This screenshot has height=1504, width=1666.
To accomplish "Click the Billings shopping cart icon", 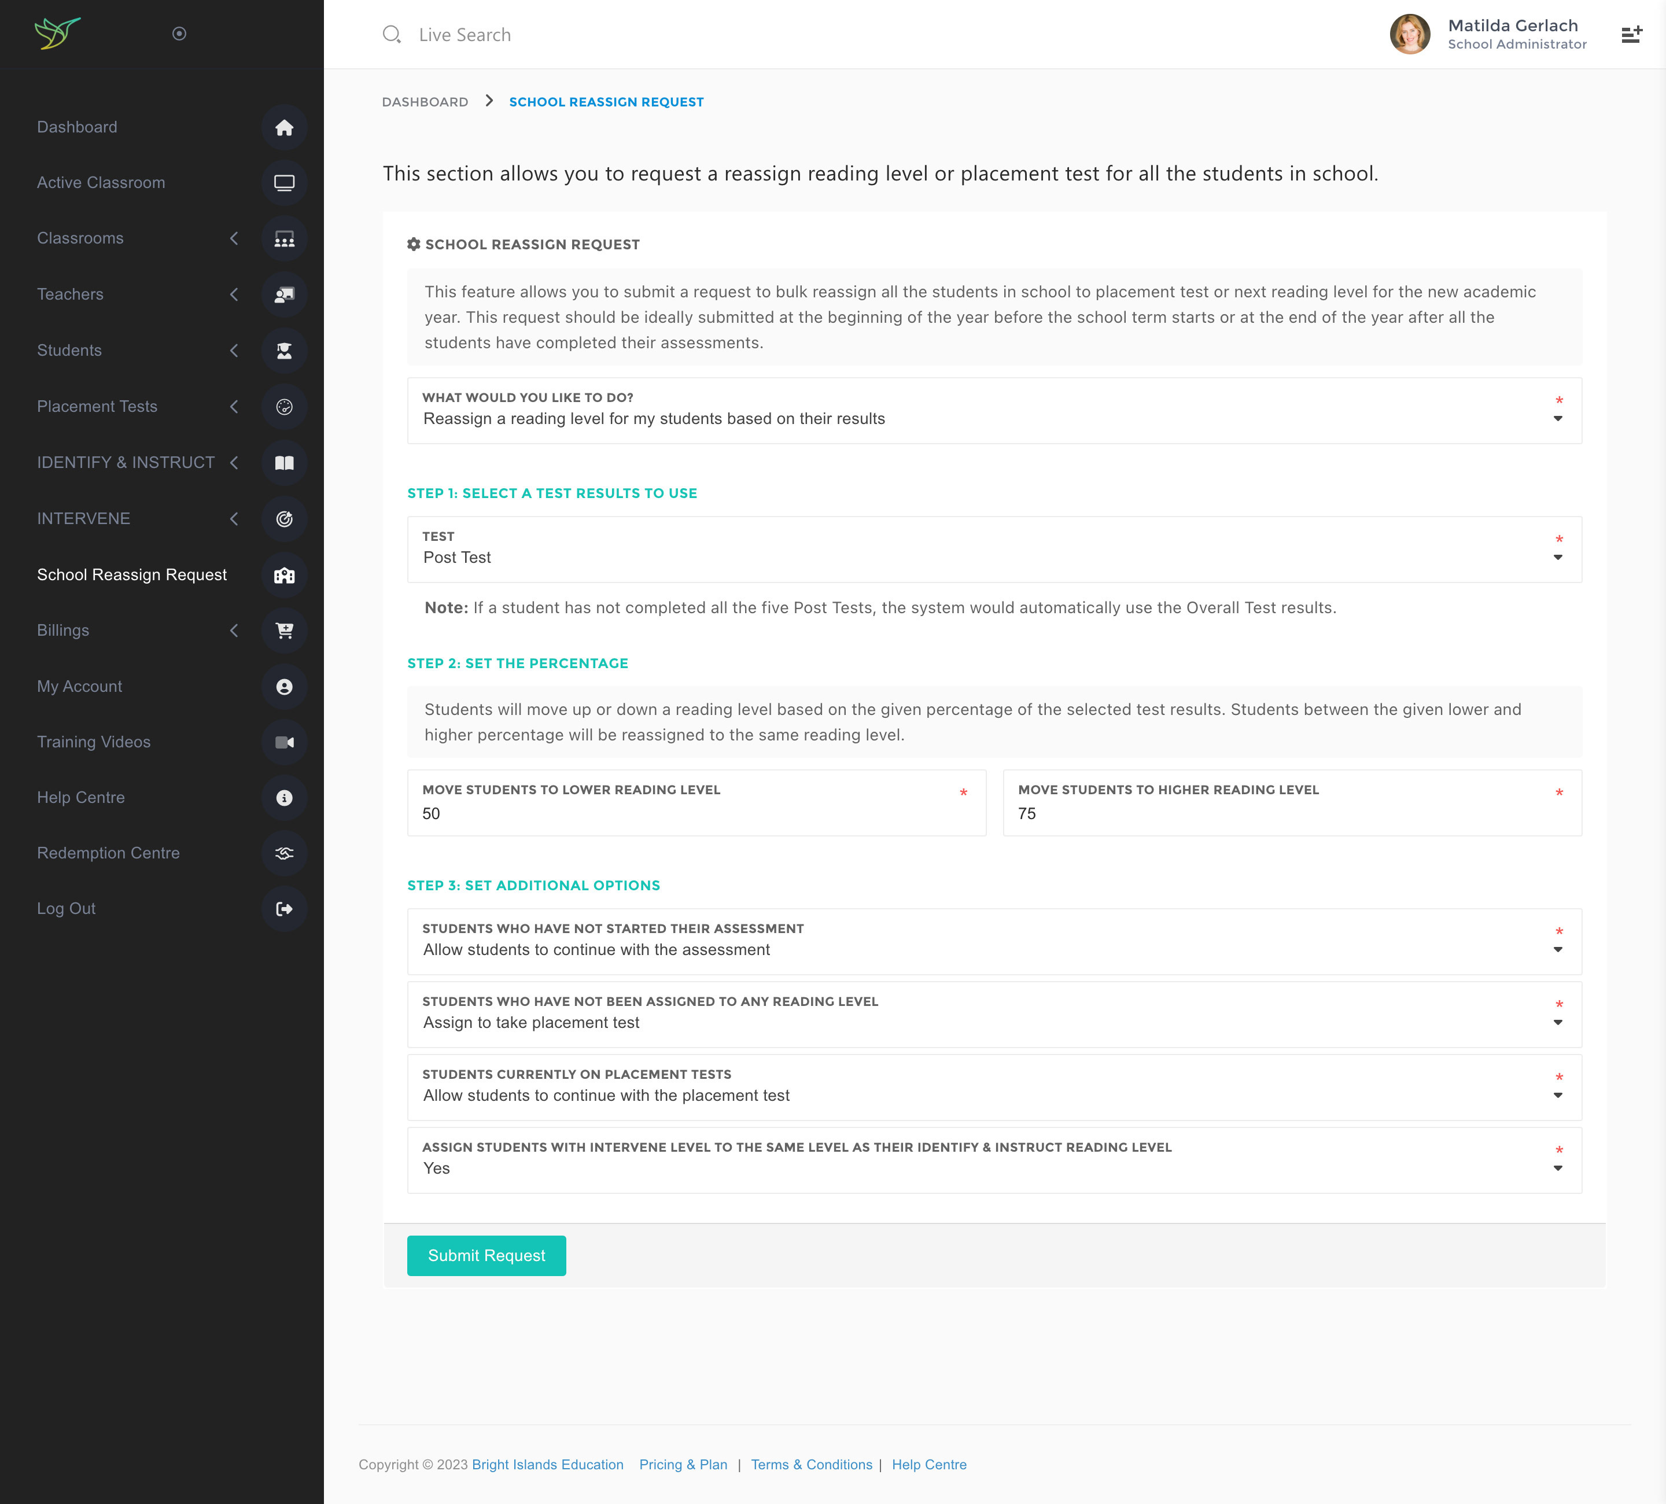I will 283,631.
